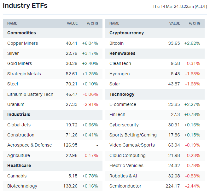Select the Silver ETF row
The height and width of the screenshot is (191, 210).
[x=13, y=53]
